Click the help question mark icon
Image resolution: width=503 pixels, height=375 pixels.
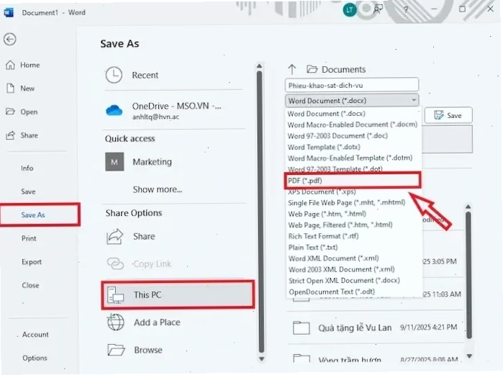point(406,9)
